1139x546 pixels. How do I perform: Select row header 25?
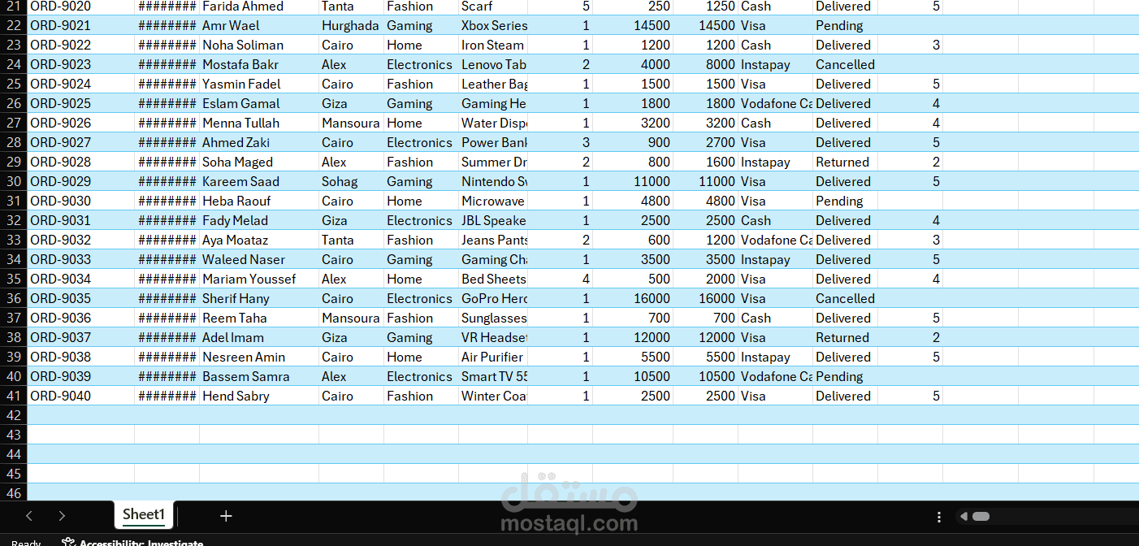coord(13,84)
